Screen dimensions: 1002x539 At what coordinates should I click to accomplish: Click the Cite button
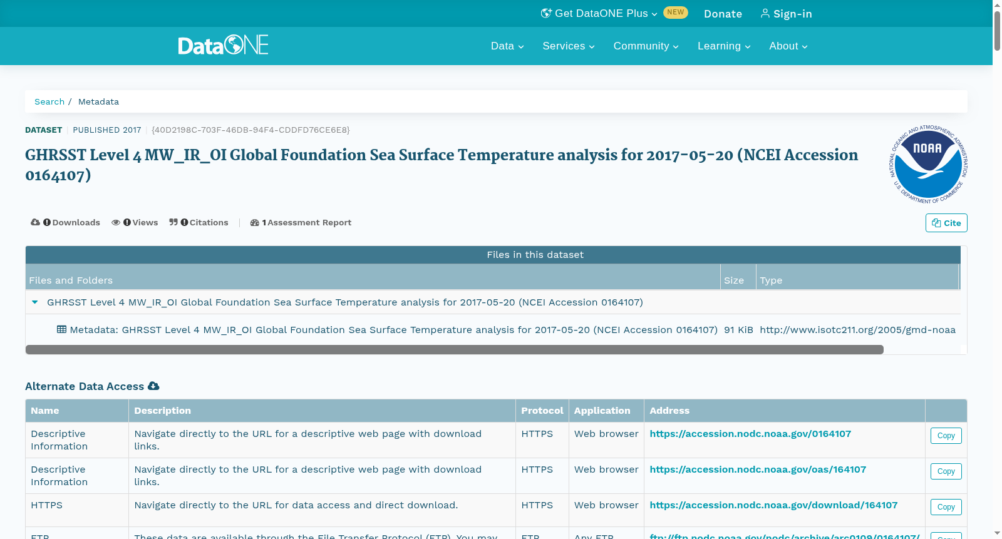(946, 223)
